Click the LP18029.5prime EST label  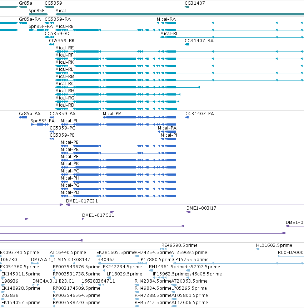[x=124, y=274]
